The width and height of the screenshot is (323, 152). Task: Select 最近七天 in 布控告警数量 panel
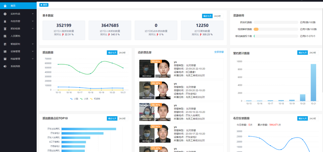coord(302,118)
